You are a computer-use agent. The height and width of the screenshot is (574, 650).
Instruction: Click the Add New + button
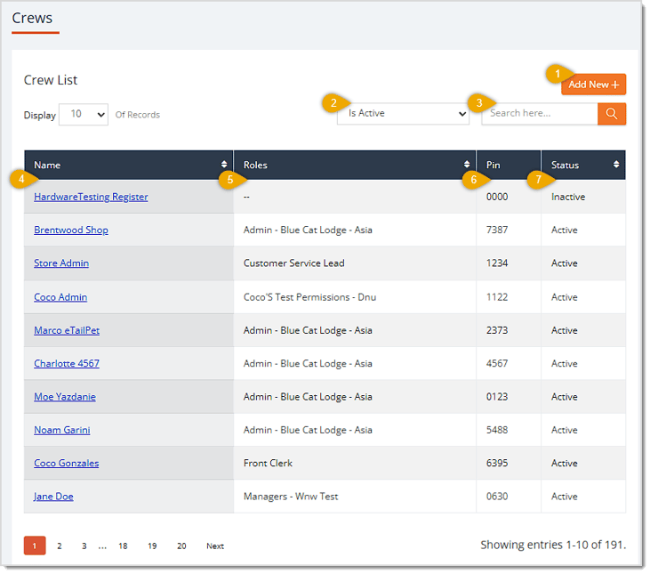click(594, 85)
